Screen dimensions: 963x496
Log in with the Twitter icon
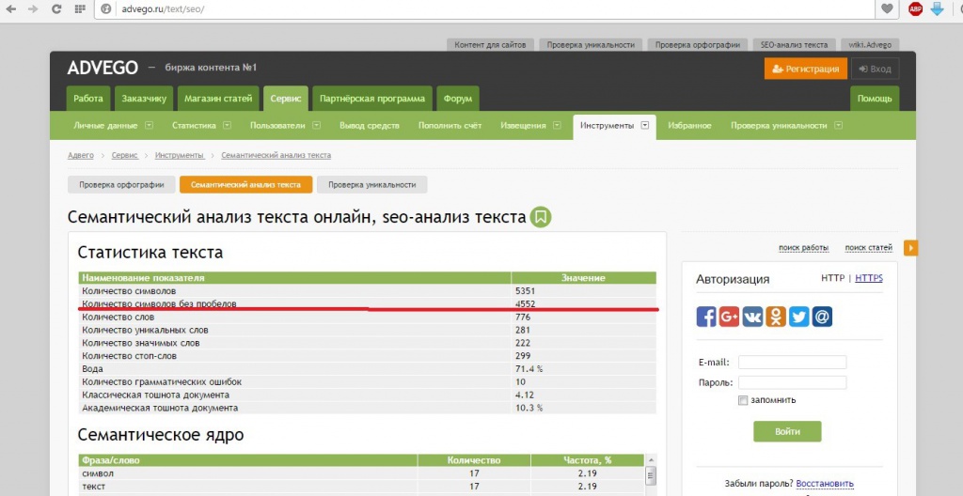click(x=799, y=317)
